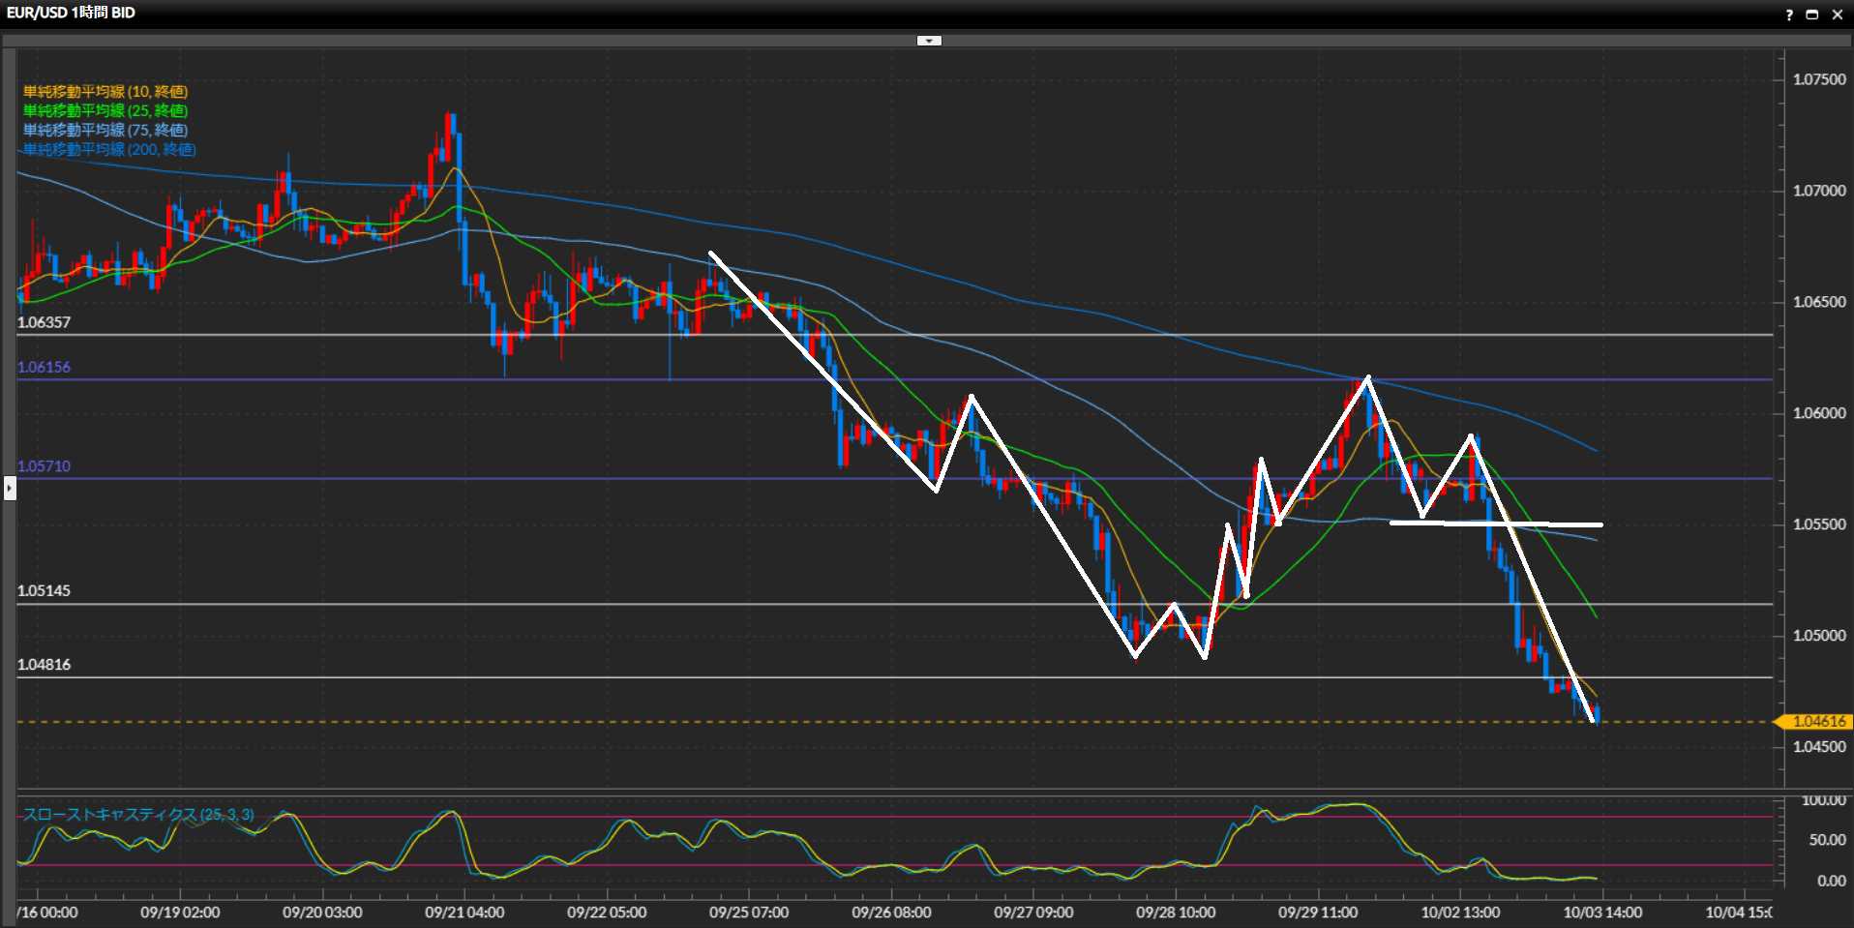Click the 09/25 07:00 time axis label

(x=749, y=913)
